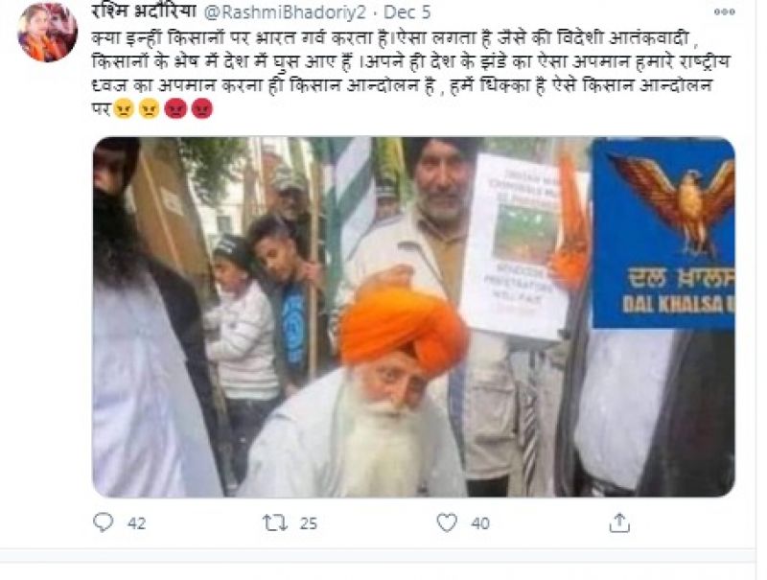Open the attached protest photo
The image size is (767, 580).
(x=414, y=317)
